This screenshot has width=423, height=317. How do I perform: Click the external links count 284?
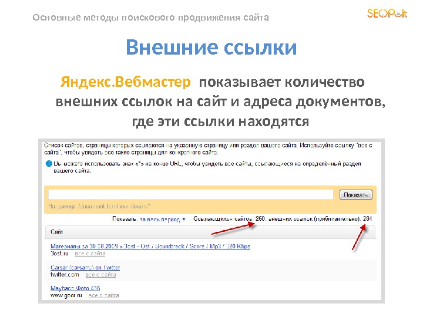[367, 218]
